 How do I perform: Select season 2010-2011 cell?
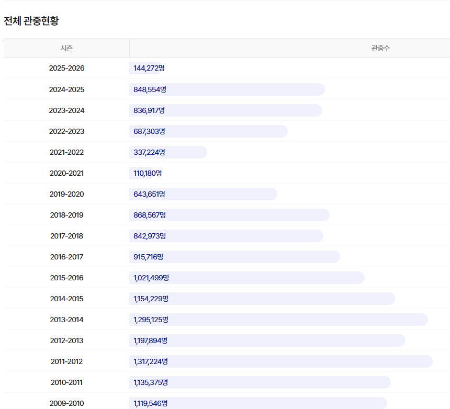(66, 383)
